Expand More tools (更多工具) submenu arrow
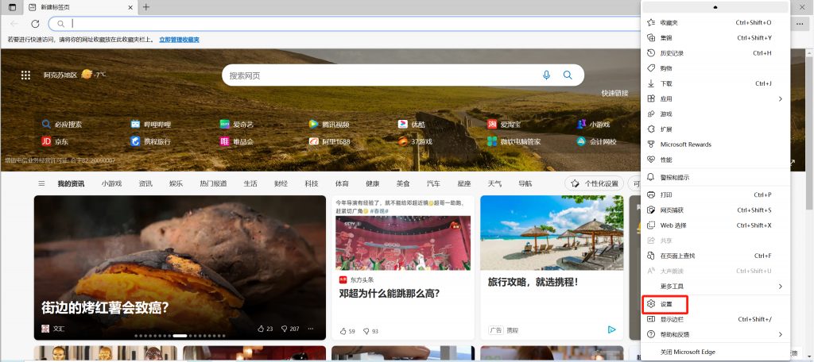This screenshot has width=814, height=362. tap(781, 287)
